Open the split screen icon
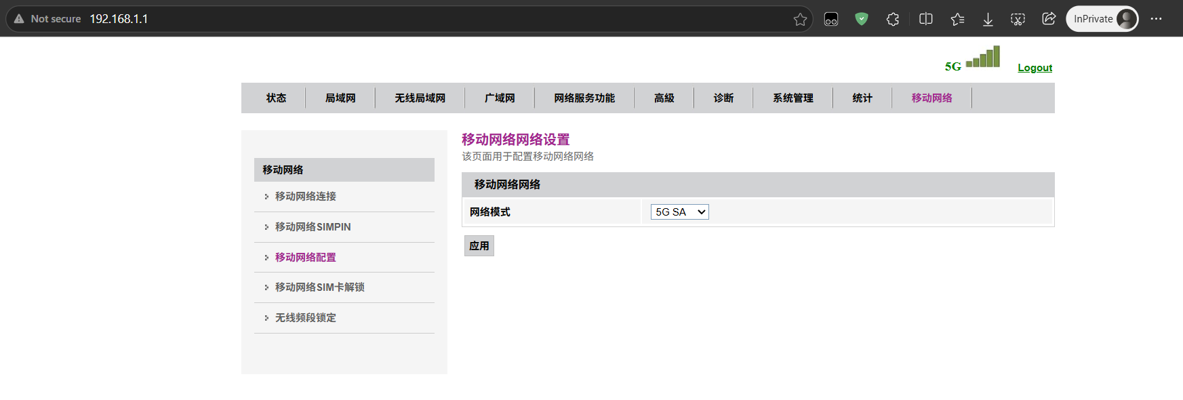Screen dimensions: 1183x400 click(925, 19)
